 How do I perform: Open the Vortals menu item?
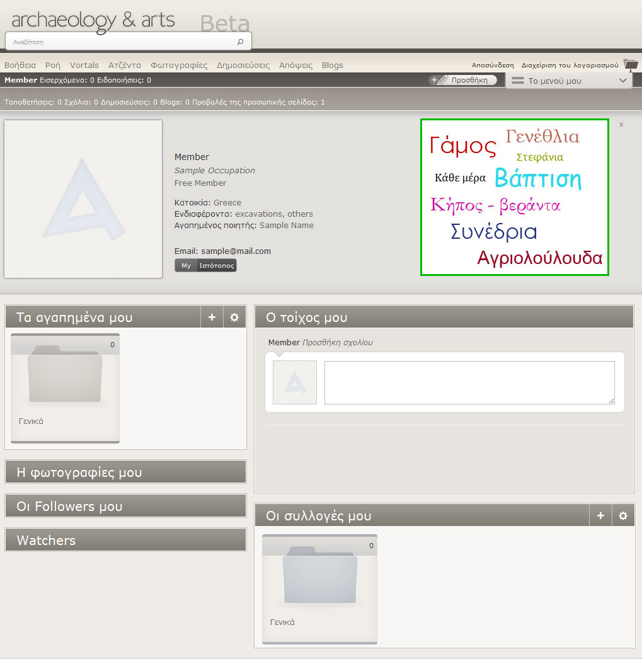[x=84, y=65]
